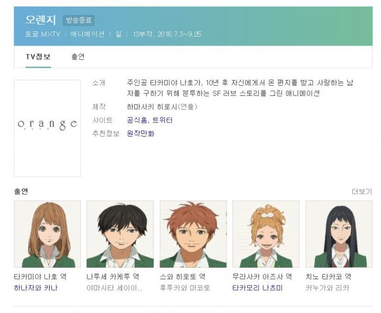Click 나루세 카케루 character portrait
The height and width of the screenshot is (313, 381).
[x=120, y=234]
